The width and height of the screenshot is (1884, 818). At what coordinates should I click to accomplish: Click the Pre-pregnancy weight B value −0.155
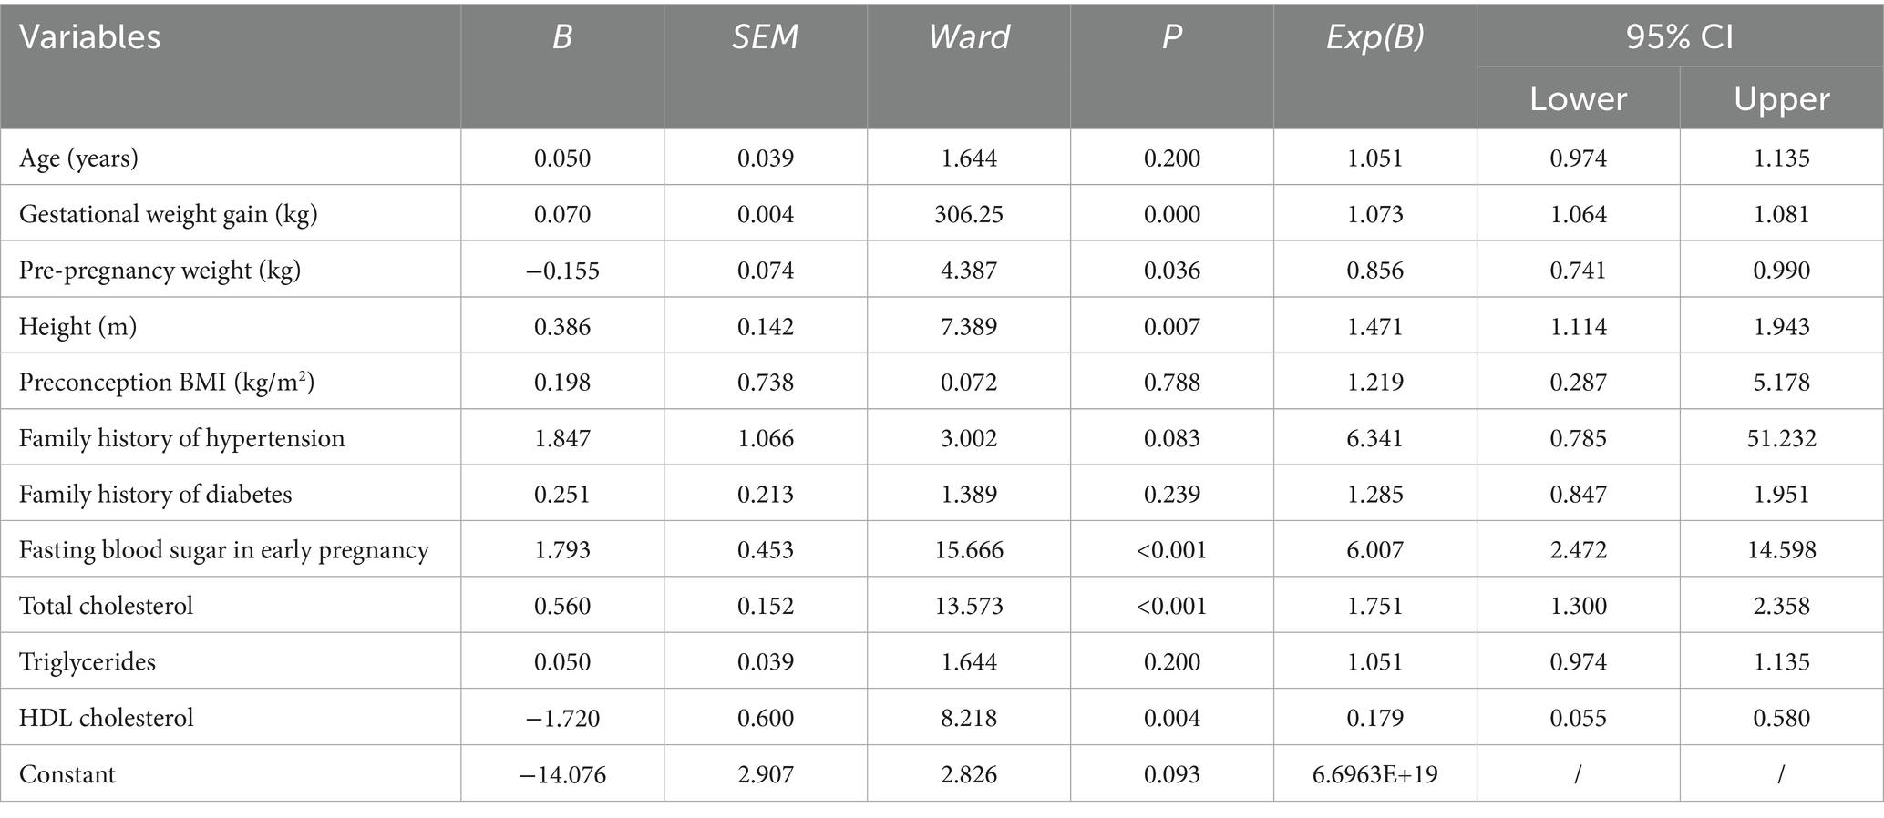coord(562,271)
